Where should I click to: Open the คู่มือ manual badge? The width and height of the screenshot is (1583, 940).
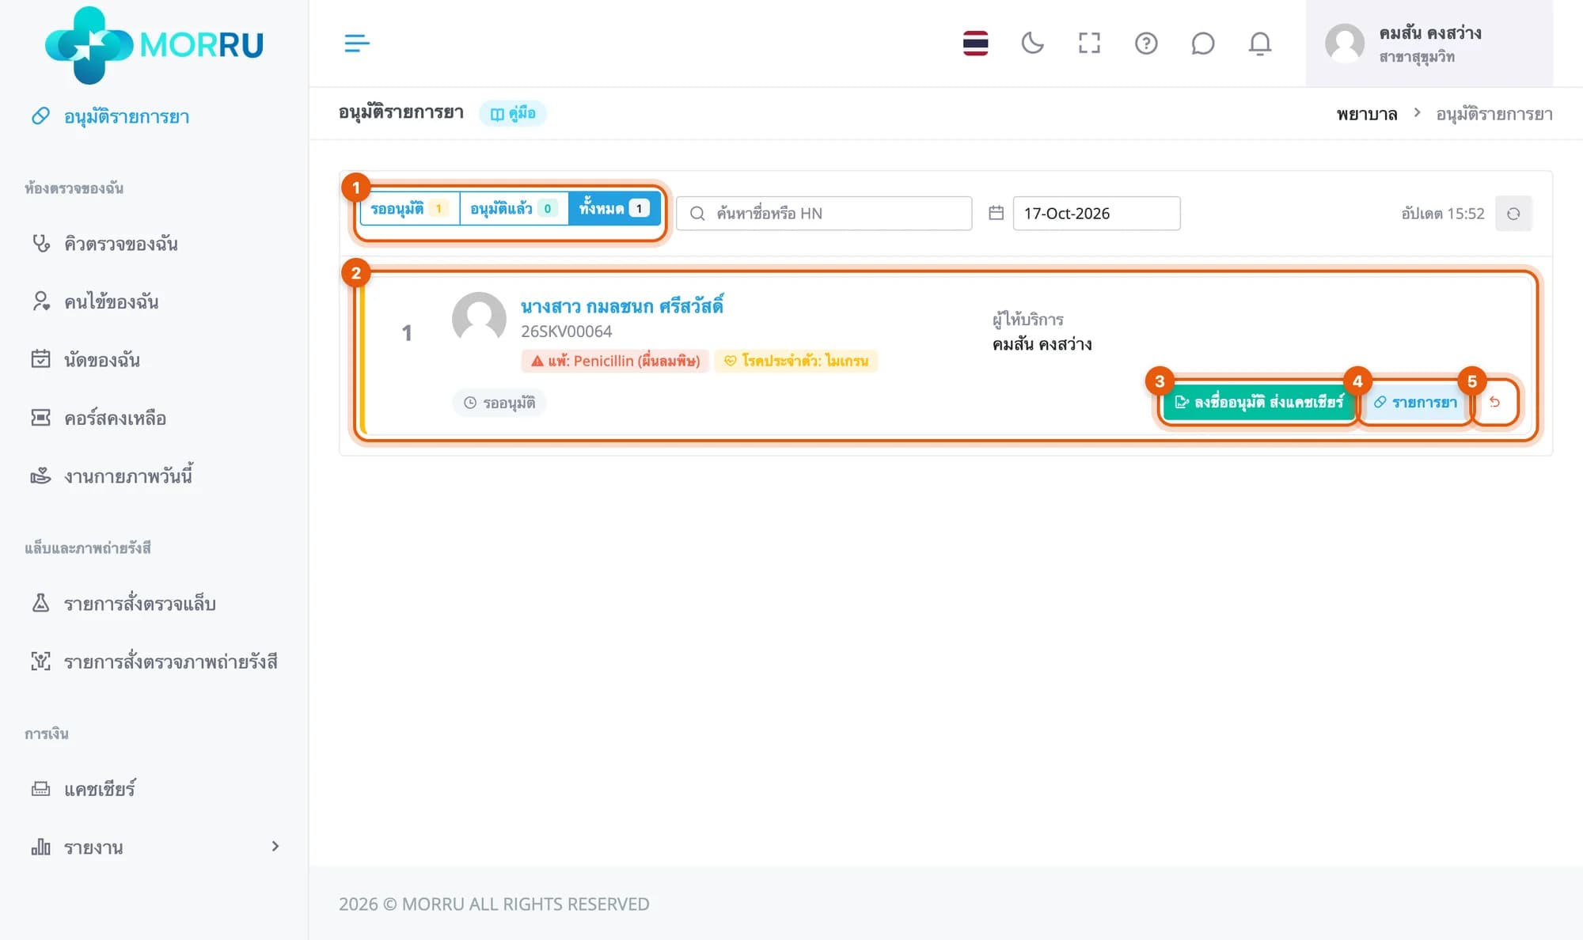[513, 113]
